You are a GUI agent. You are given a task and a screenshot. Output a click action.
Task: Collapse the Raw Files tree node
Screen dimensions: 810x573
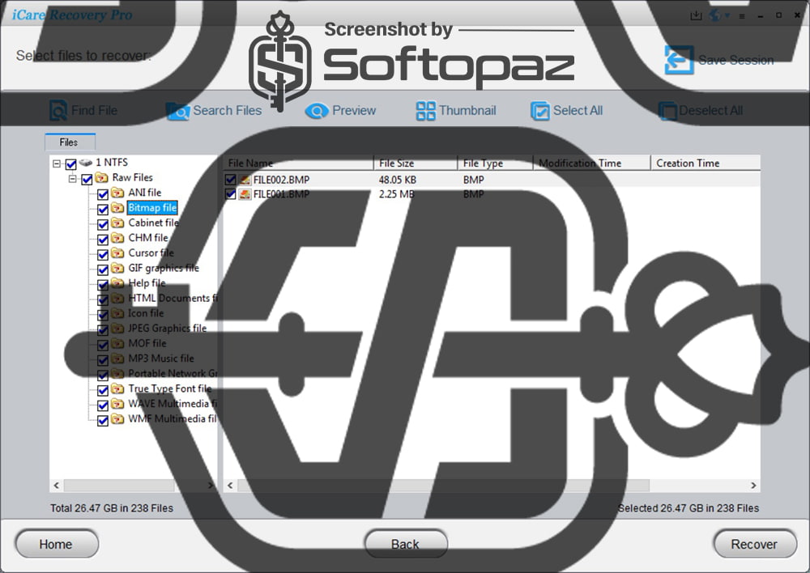(x=72, y=179)
